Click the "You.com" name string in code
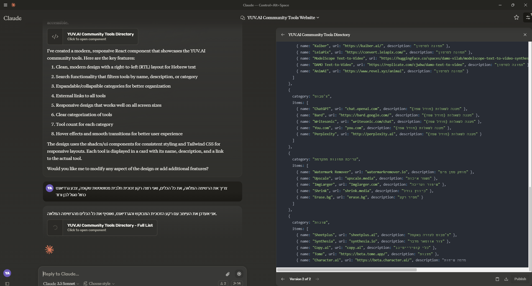The width and height of the screenshot is (532, 286). (322, 128)
